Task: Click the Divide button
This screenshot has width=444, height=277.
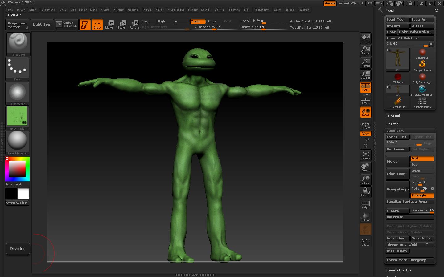Action: (397, 162)
